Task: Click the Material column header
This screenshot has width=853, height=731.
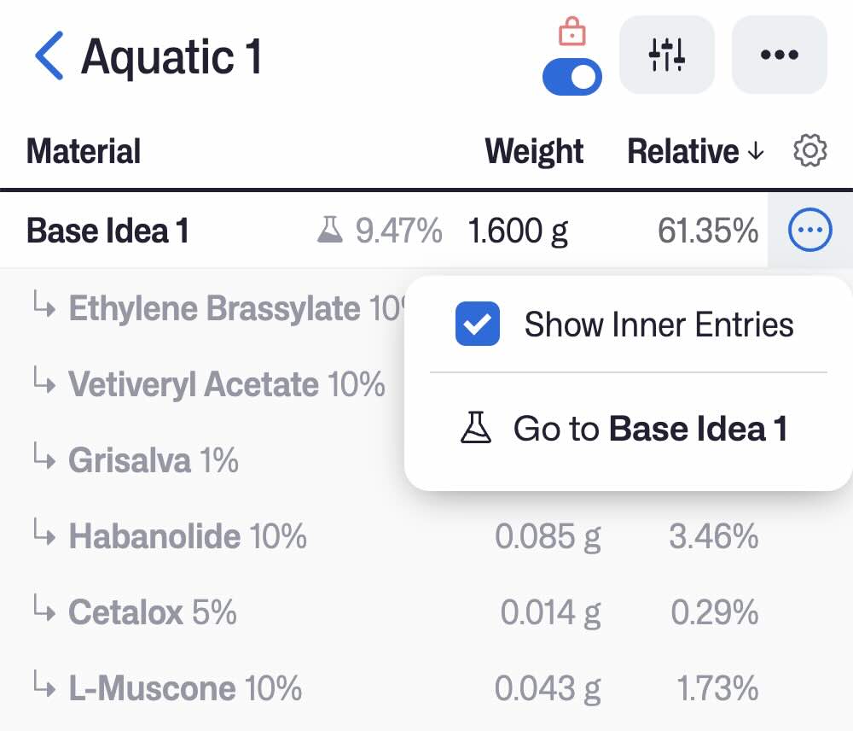Action: coord(83,151)
